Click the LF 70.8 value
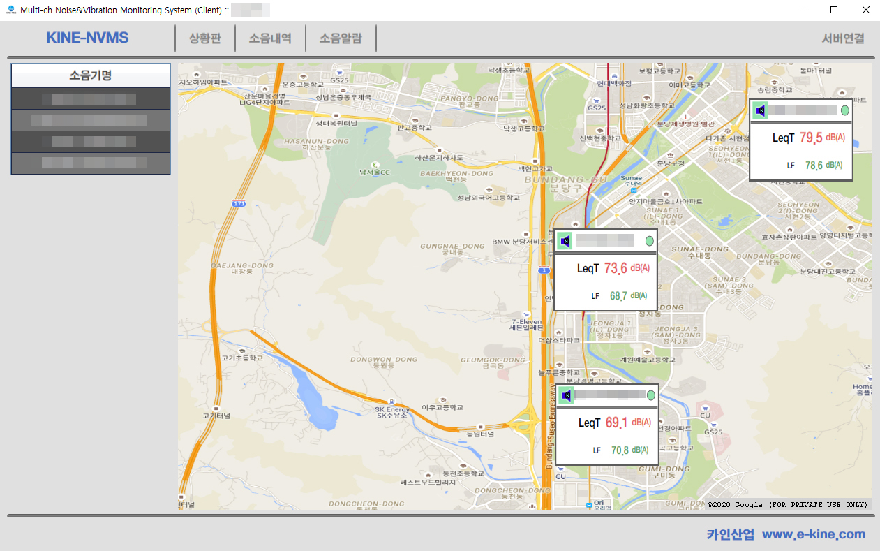Screen dimensions: 880x551 pos(620,450)
